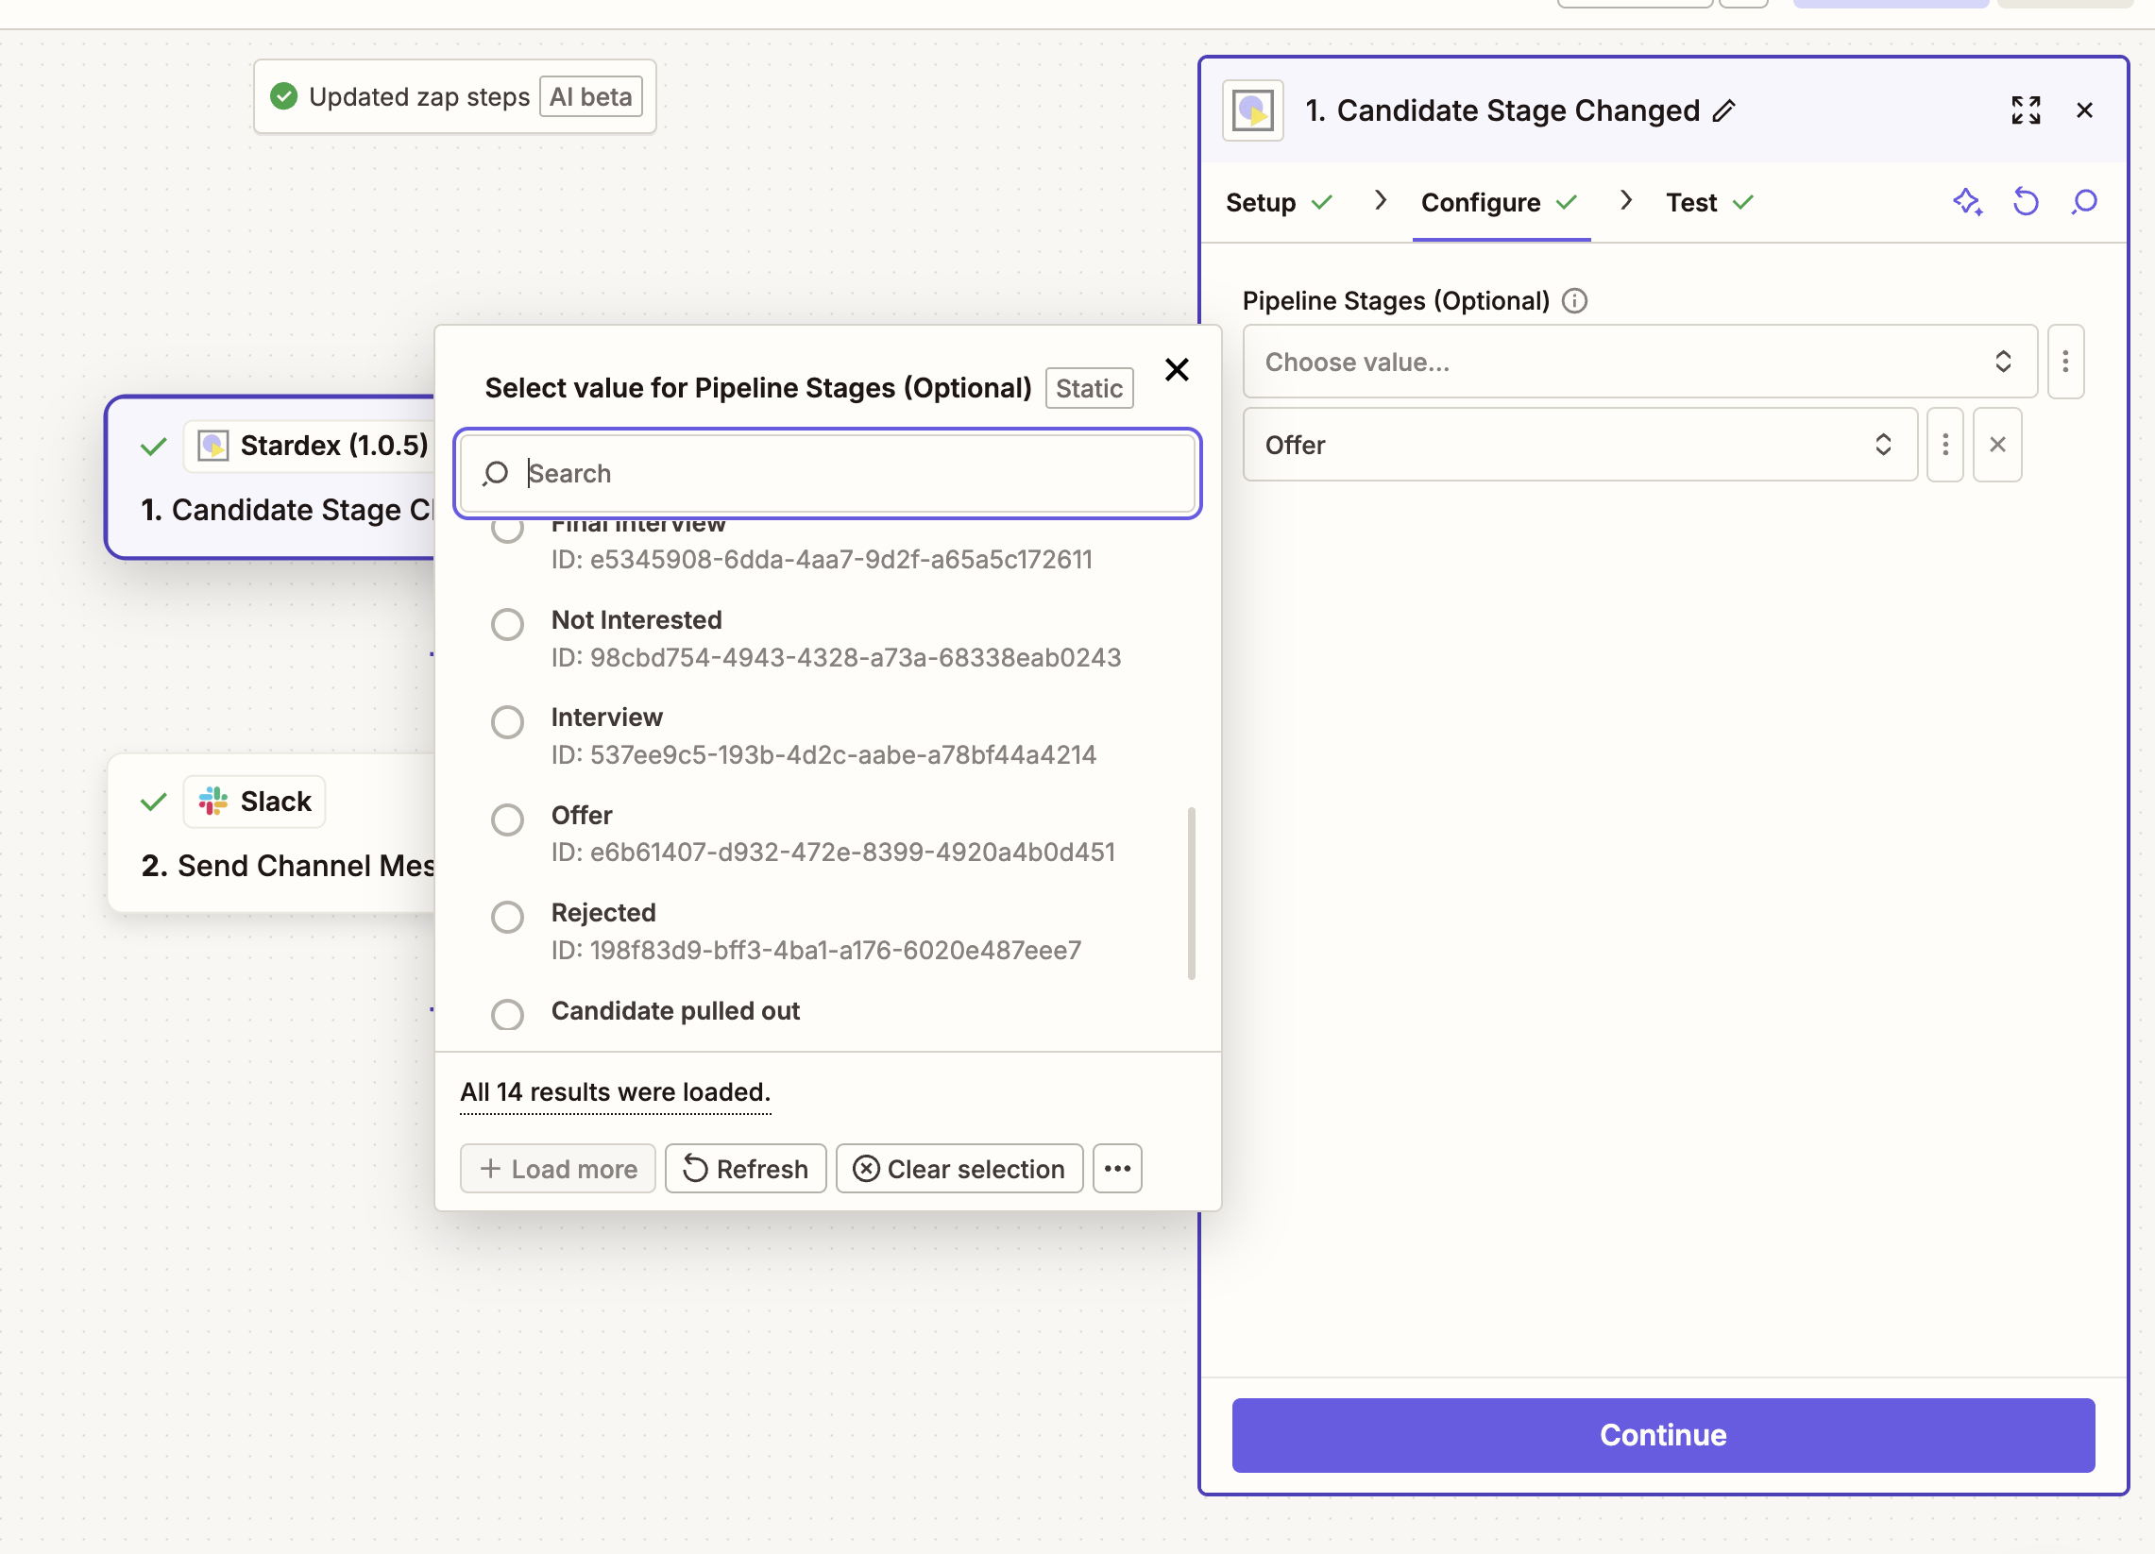Viewport: 2155px width, 1554px height.
Task: Click the Slack logo in step 2
Action: (212, 802)
